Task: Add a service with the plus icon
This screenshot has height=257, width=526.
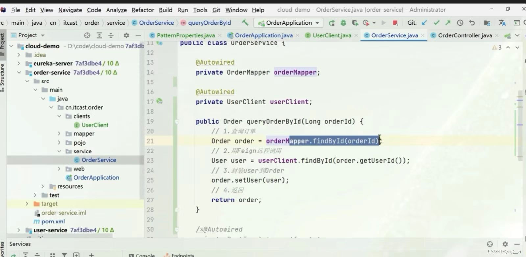Action: (91, 255)
